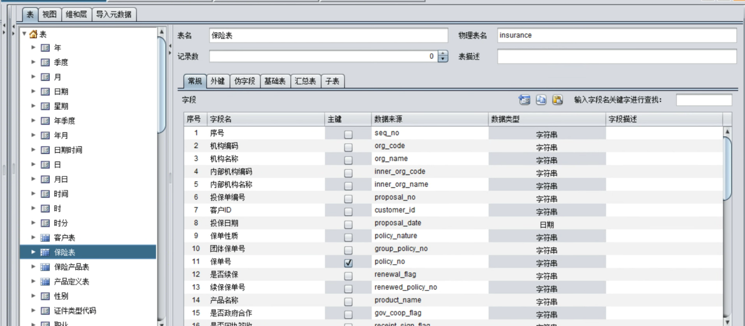Click the table icon beside 证件类型代码
Screen dimensions: 745x326
tap(45, 311)
